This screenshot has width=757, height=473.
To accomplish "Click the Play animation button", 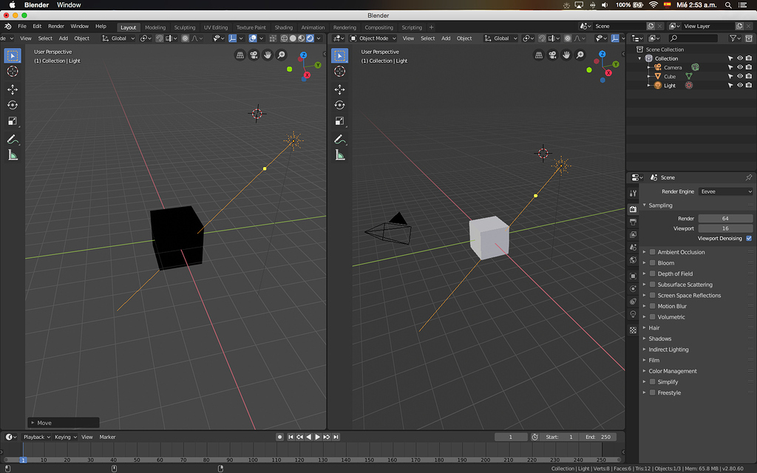I will 318,437.
